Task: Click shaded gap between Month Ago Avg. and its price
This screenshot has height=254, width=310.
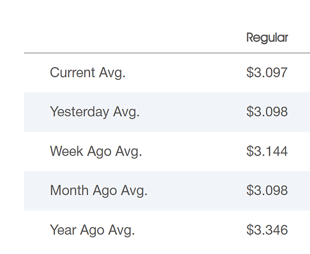Action: pyautogui.click(x=197, y=190)
